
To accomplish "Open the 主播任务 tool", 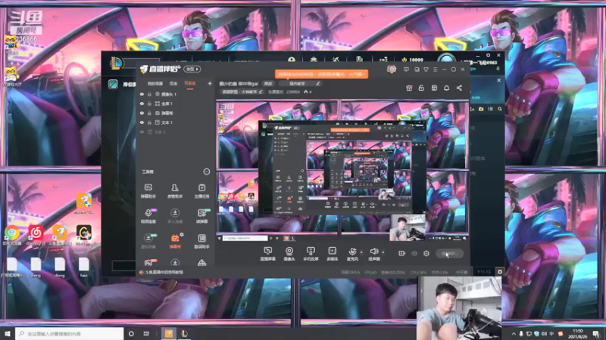I will point(201,190).
